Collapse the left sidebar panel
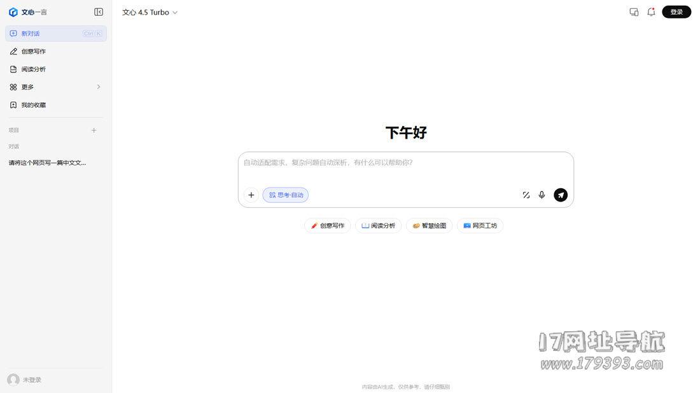 tap(99, 12)
